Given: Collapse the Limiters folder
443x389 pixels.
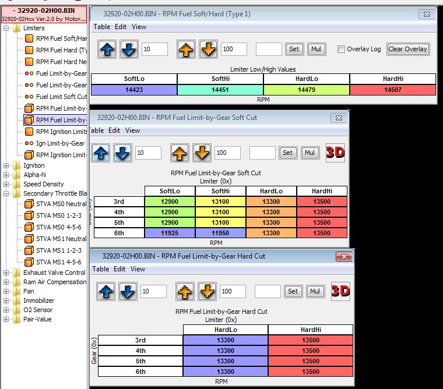Looking at the screenshot, I should [x=6, y=28].
